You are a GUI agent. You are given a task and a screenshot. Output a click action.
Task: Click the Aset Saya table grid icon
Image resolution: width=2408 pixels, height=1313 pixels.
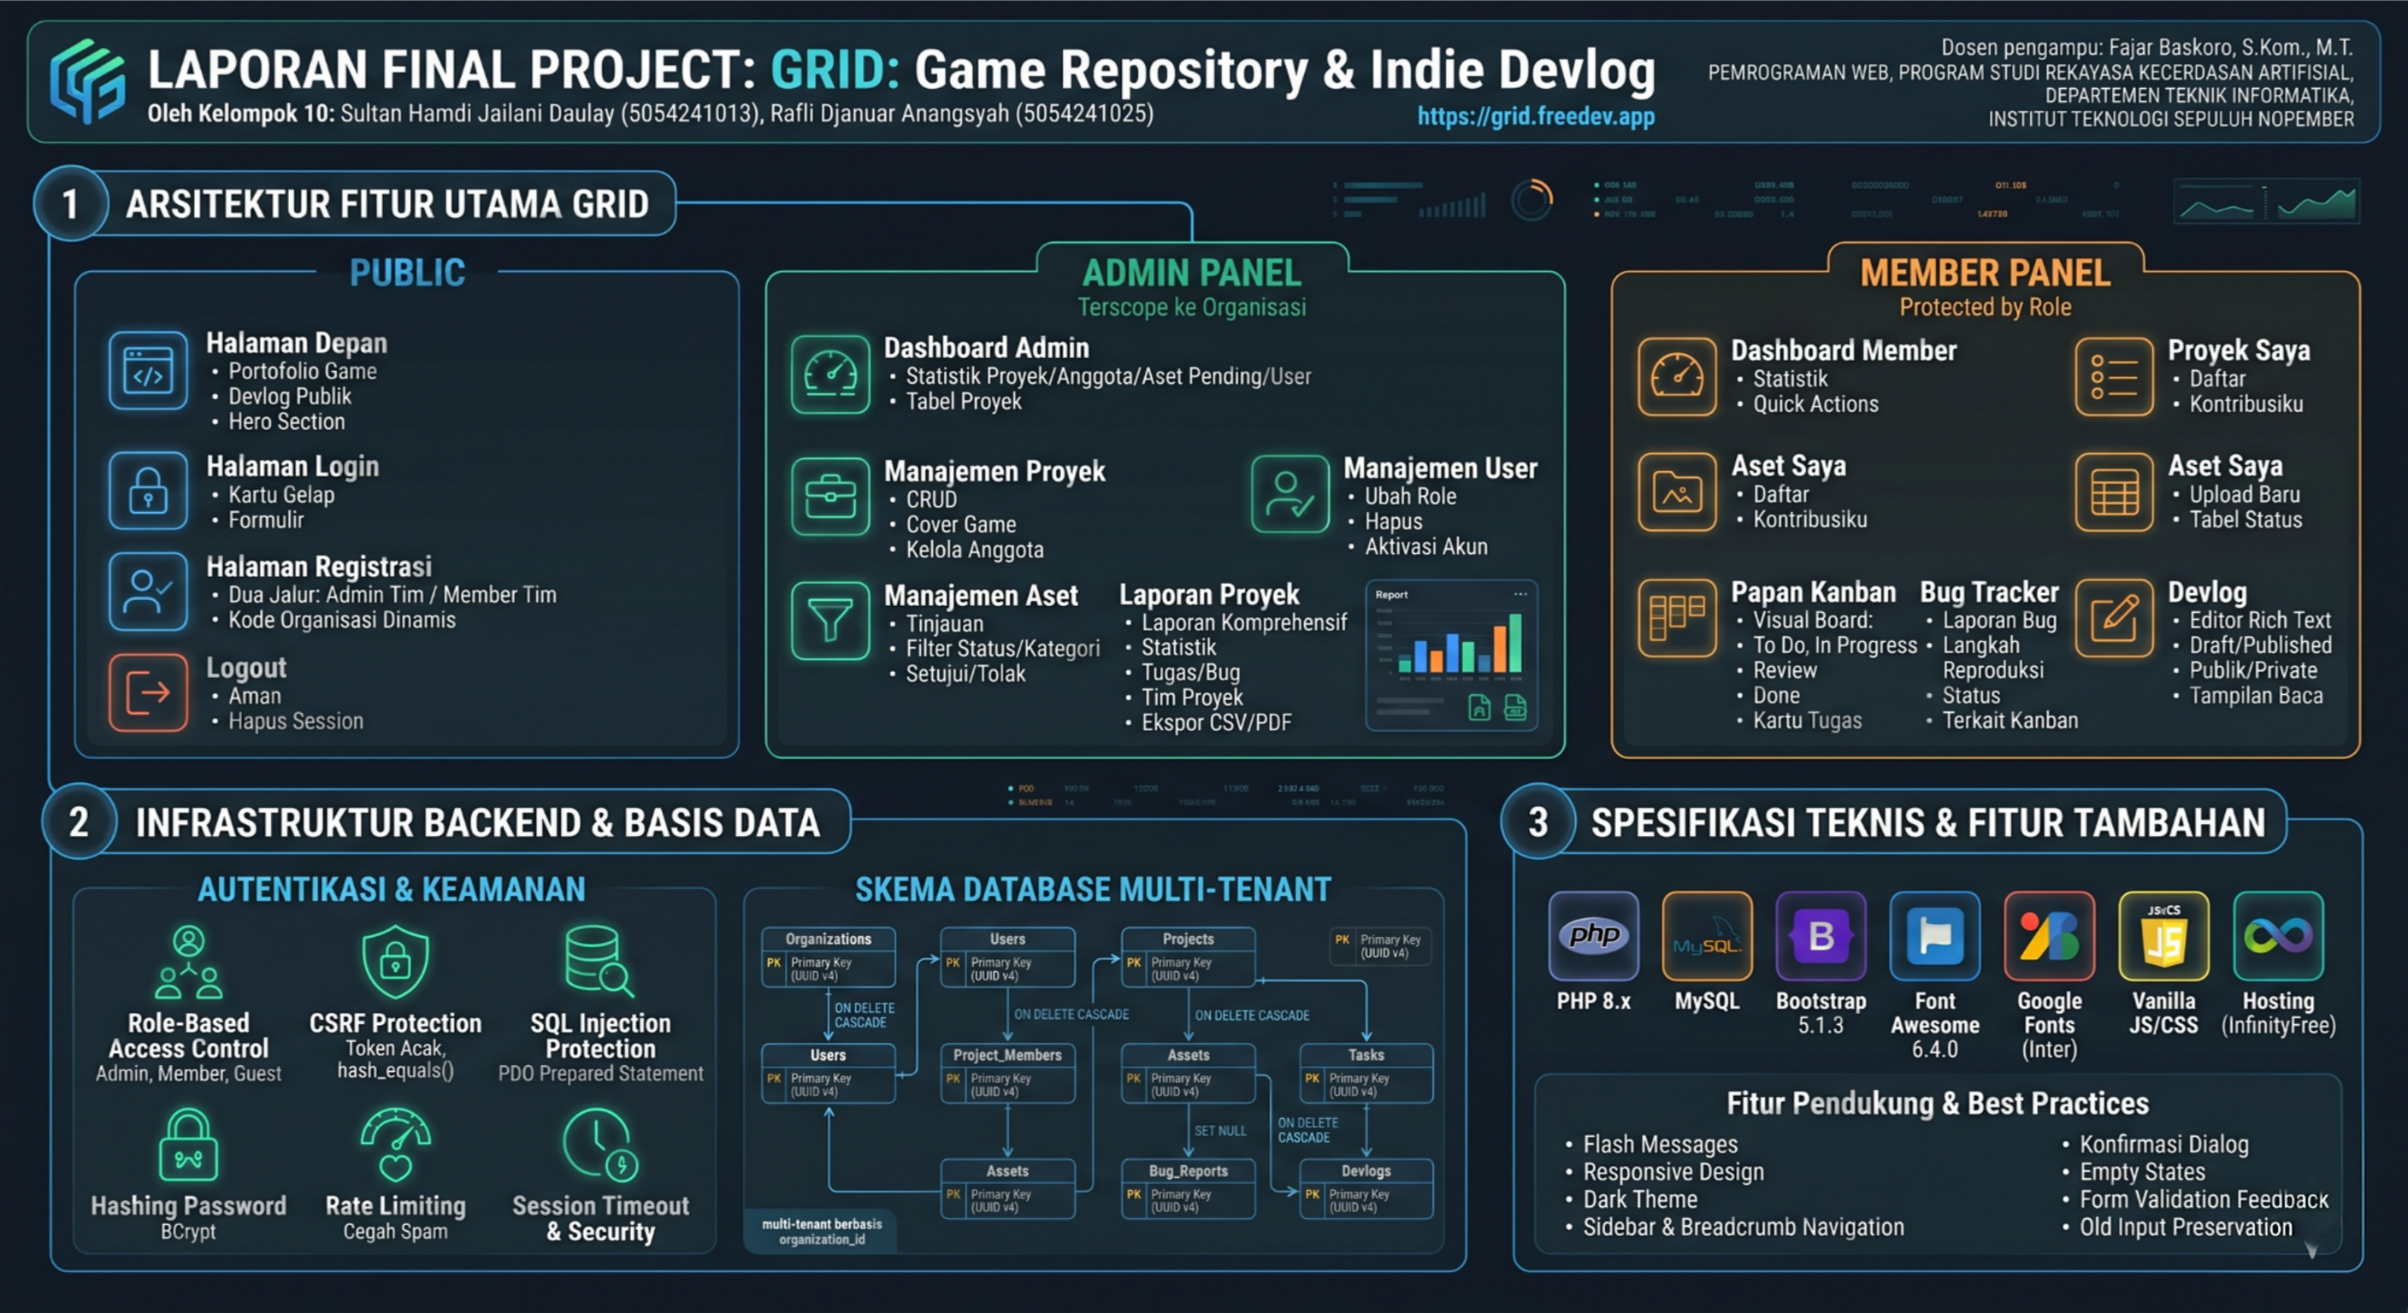[2114, 492]
